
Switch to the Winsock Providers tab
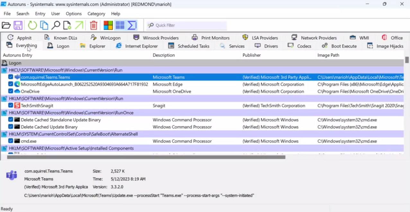156,38
